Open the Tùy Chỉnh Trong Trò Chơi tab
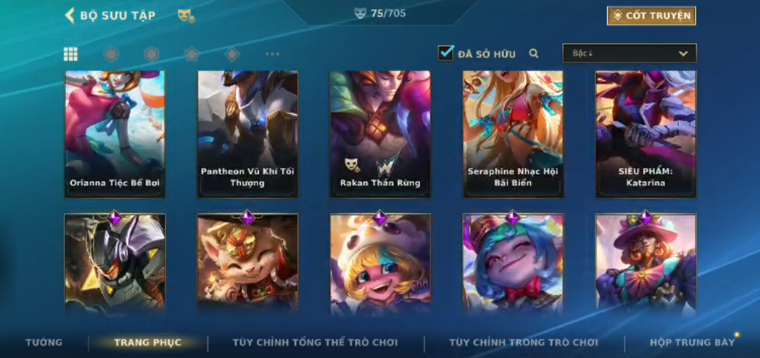Viewport: 760px width, 358px height. [524, 343]
